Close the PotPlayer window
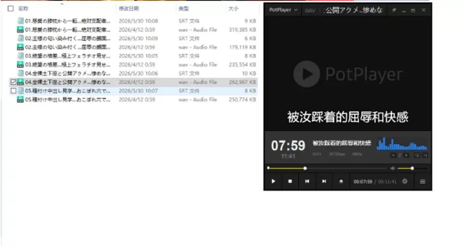 pos(423,10)
